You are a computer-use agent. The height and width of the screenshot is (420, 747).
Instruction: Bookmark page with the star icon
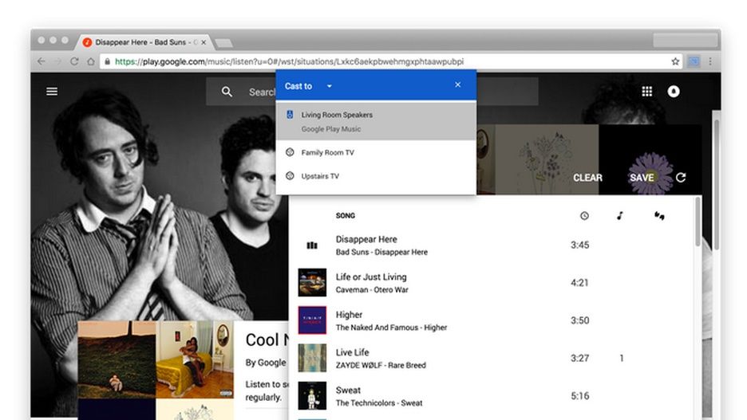pos(675,61)
